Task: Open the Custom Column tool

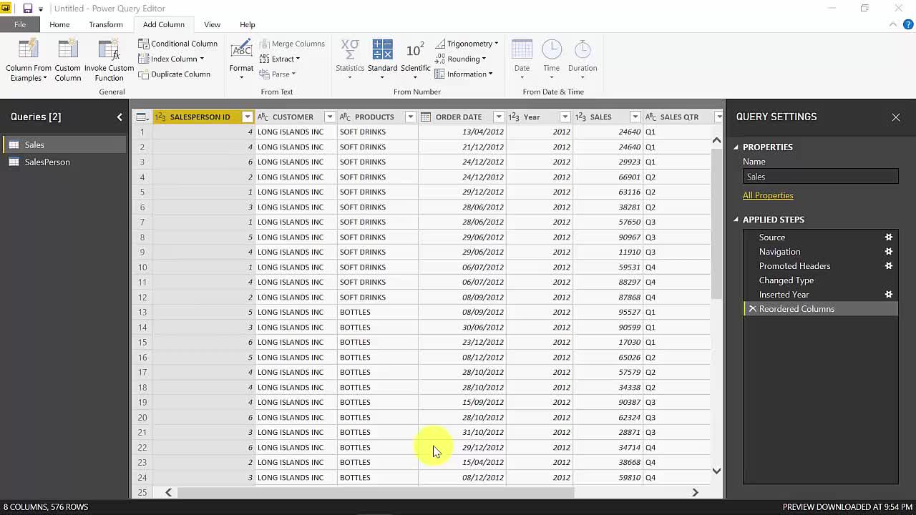Action: pos(68,50)
